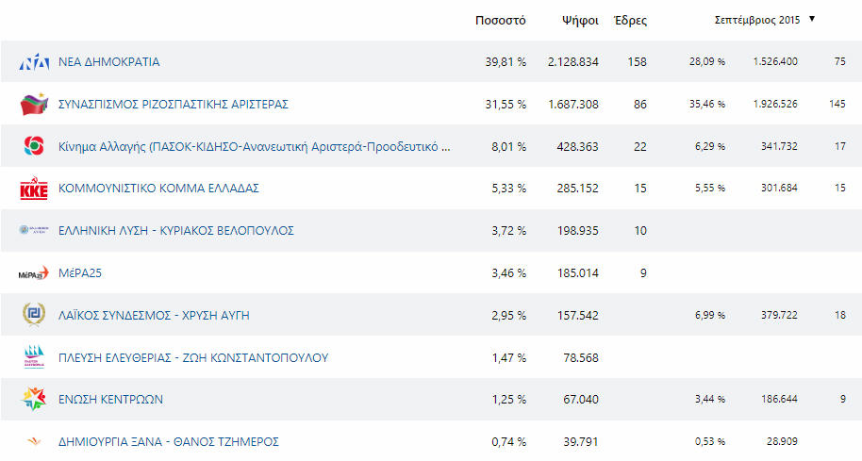Click the 2015 percentage 35,46 %
862x461 pixels.
click(707, 104)
